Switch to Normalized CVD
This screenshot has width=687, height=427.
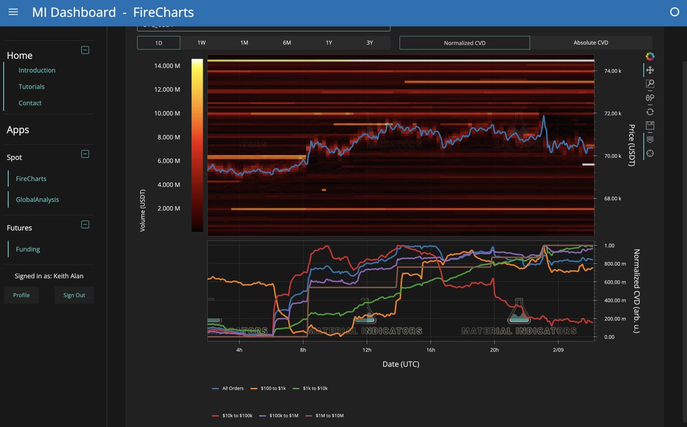pyautogui.click(x=465, y=43)
